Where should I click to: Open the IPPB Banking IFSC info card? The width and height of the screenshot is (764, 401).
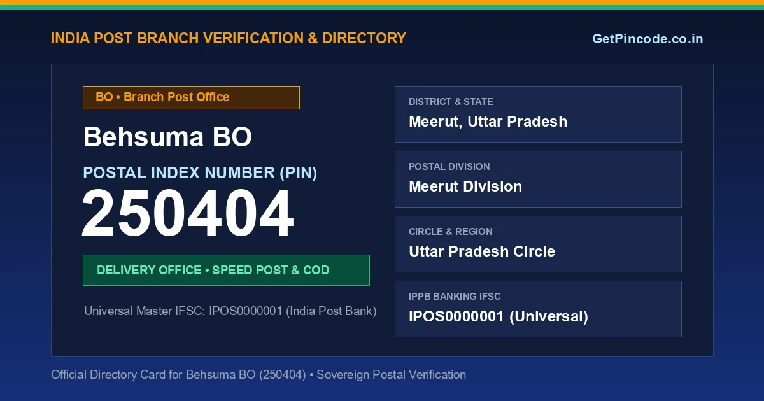coord(538,309)
